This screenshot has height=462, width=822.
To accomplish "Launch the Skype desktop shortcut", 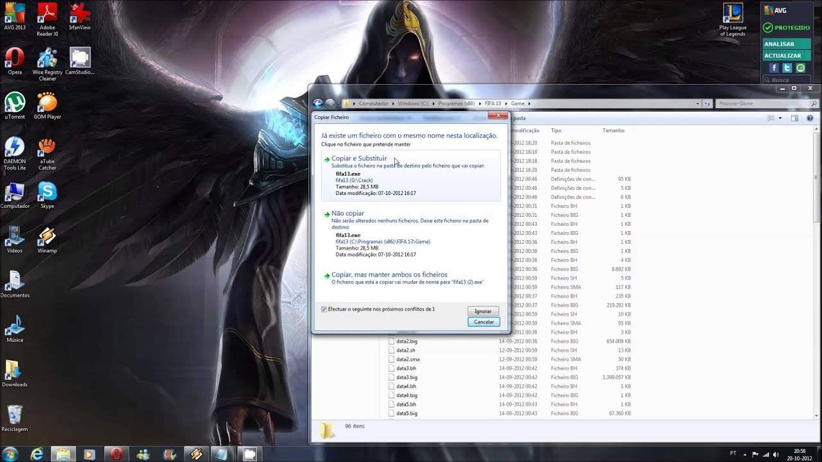I will 47,196.
